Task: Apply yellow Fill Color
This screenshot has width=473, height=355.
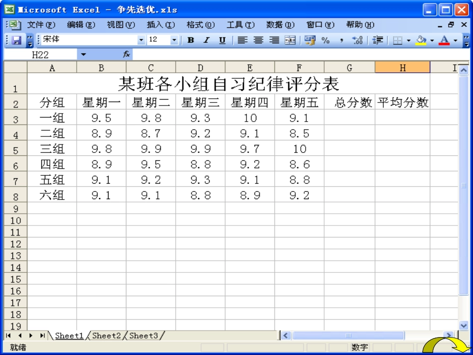Action: click(x=421, y=40)
